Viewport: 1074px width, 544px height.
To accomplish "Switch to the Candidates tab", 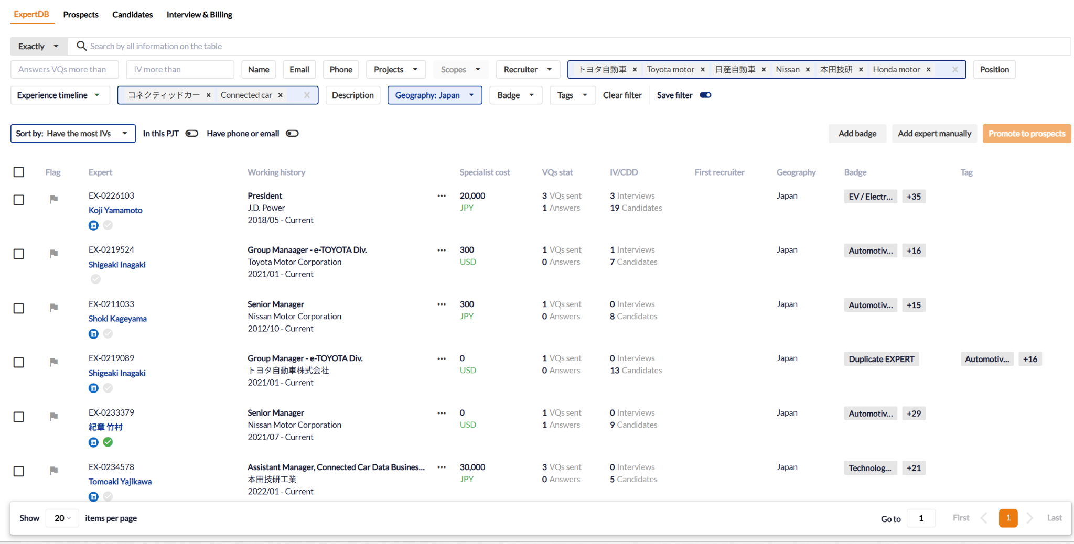I will pyautogui.click(x=133, y=15).
